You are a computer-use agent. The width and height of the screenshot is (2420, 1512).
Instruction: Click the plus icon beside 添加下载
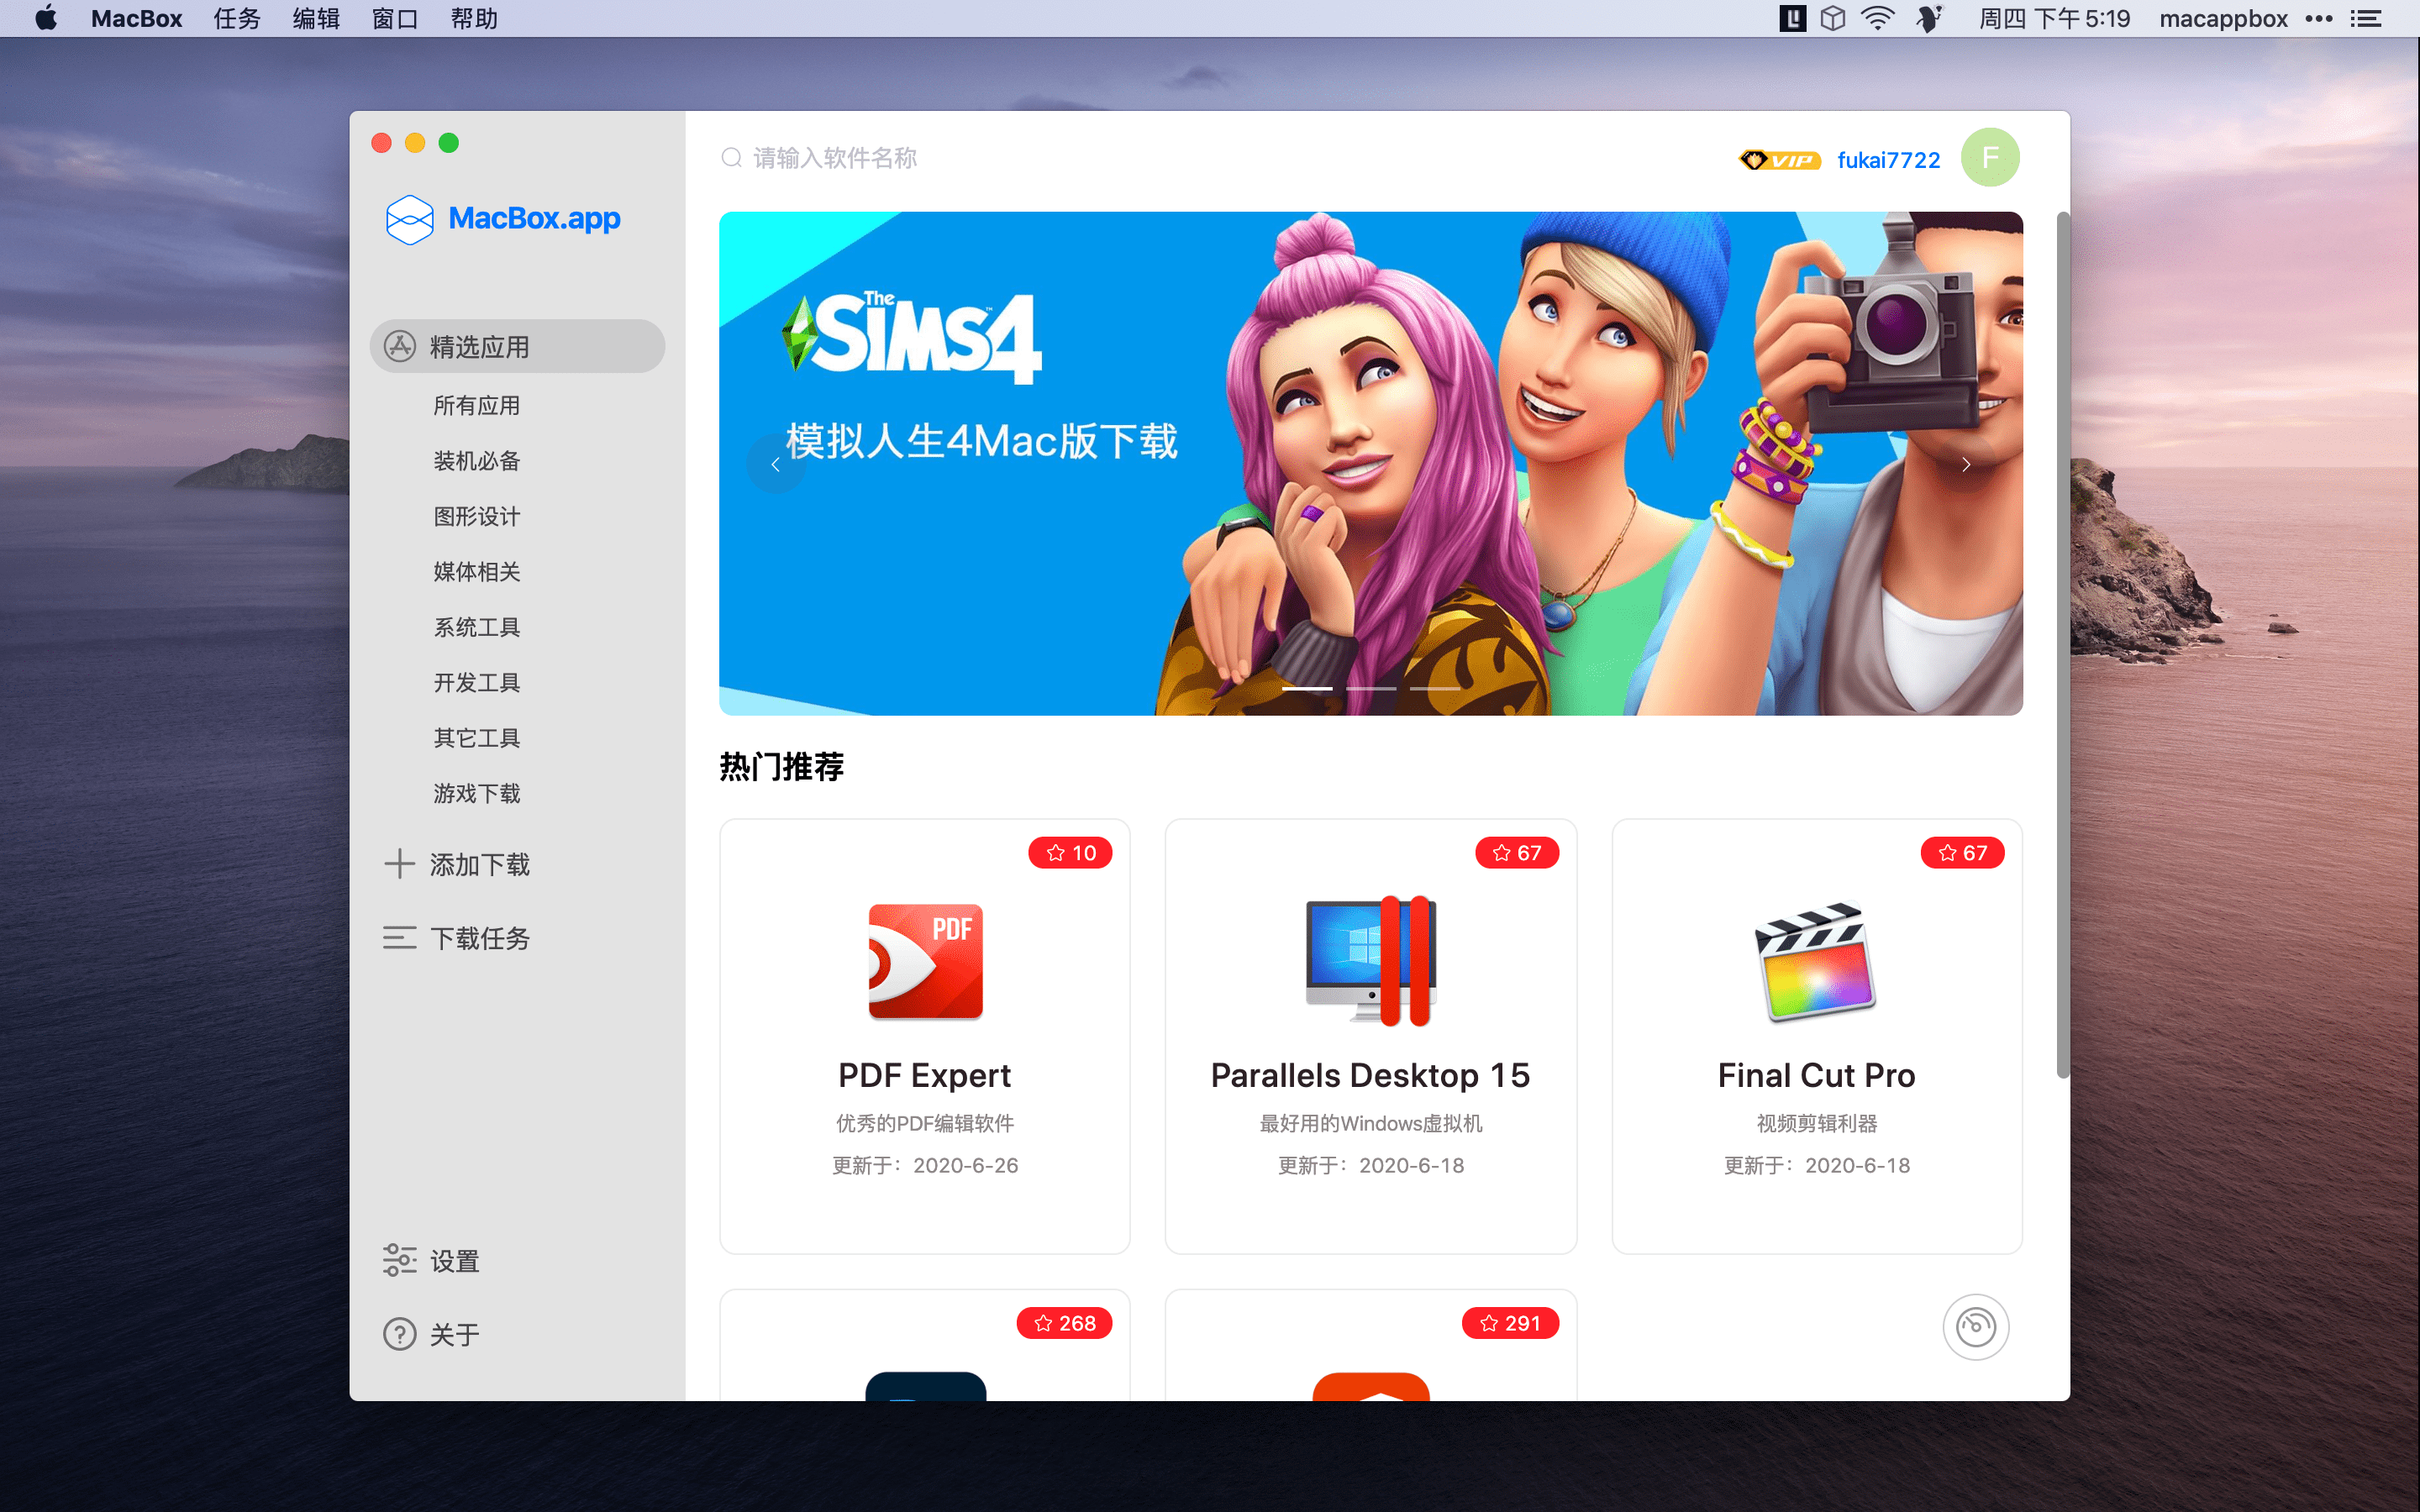399,863
